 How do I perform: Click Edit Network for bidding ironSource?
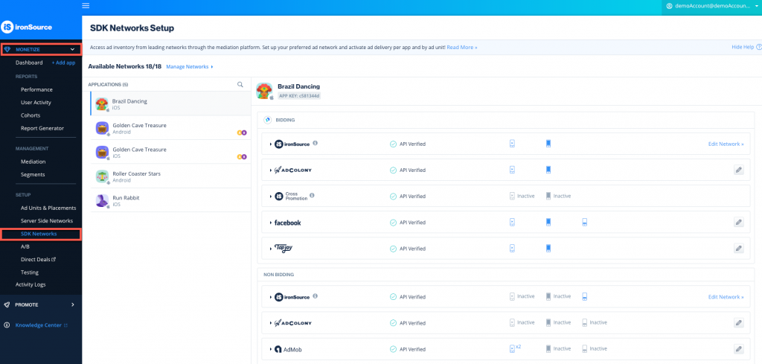point(726,144)
